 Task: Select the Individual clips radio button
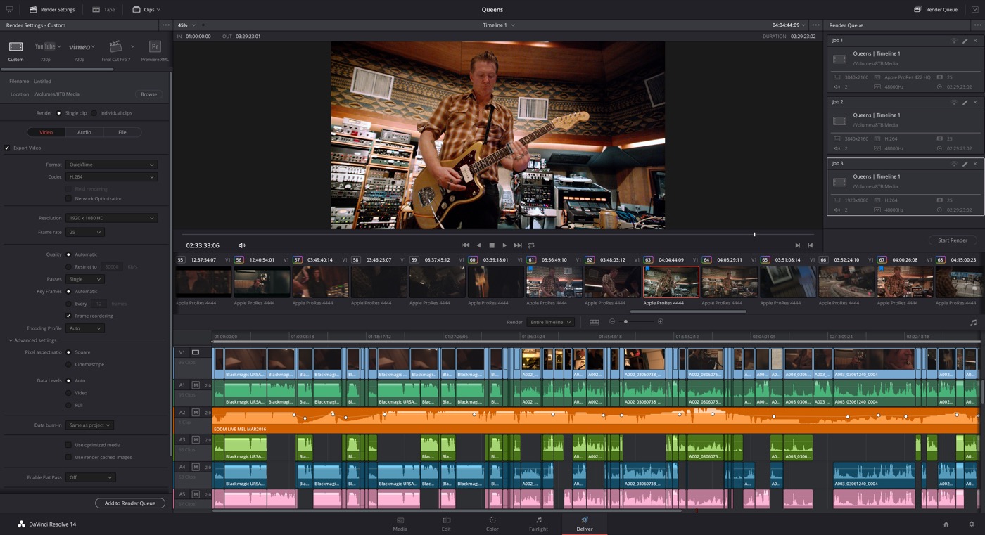coord(94,113)
